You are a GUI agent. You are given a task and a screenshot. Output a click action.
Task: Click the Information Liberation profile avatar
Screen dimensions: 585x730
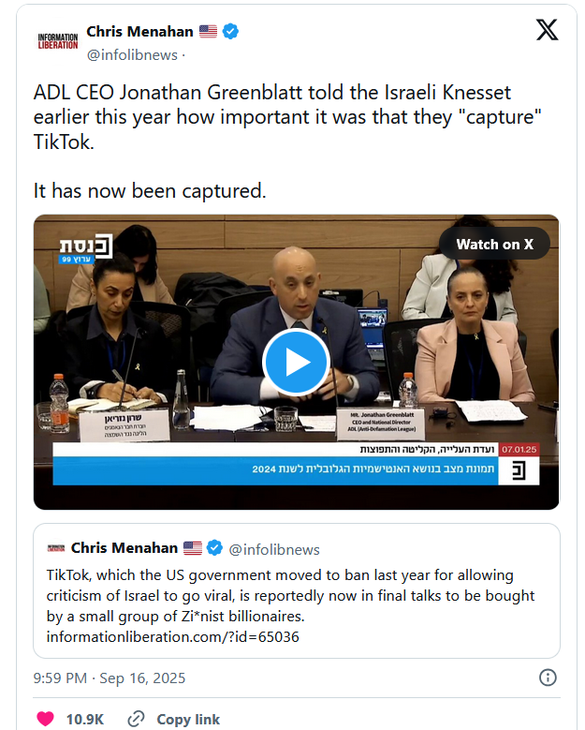click(58, 41)
